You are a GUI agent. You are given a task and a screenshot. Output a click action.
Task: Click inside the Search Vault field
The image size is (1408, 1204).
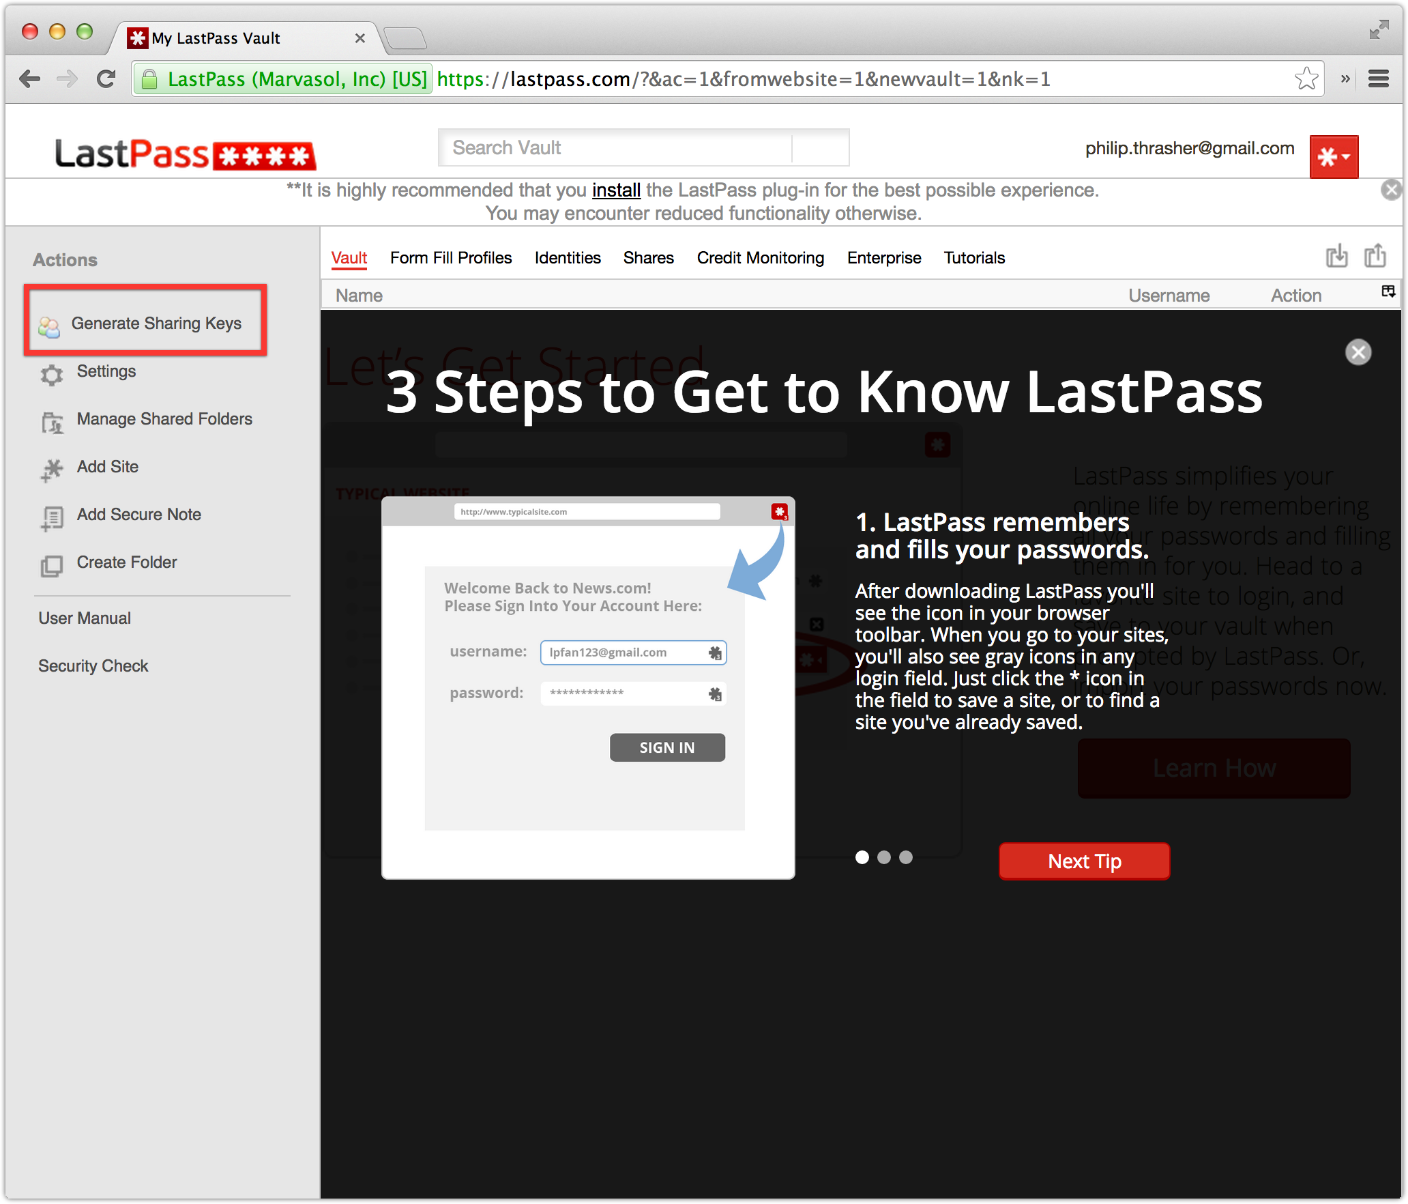[x=614, y=148]
